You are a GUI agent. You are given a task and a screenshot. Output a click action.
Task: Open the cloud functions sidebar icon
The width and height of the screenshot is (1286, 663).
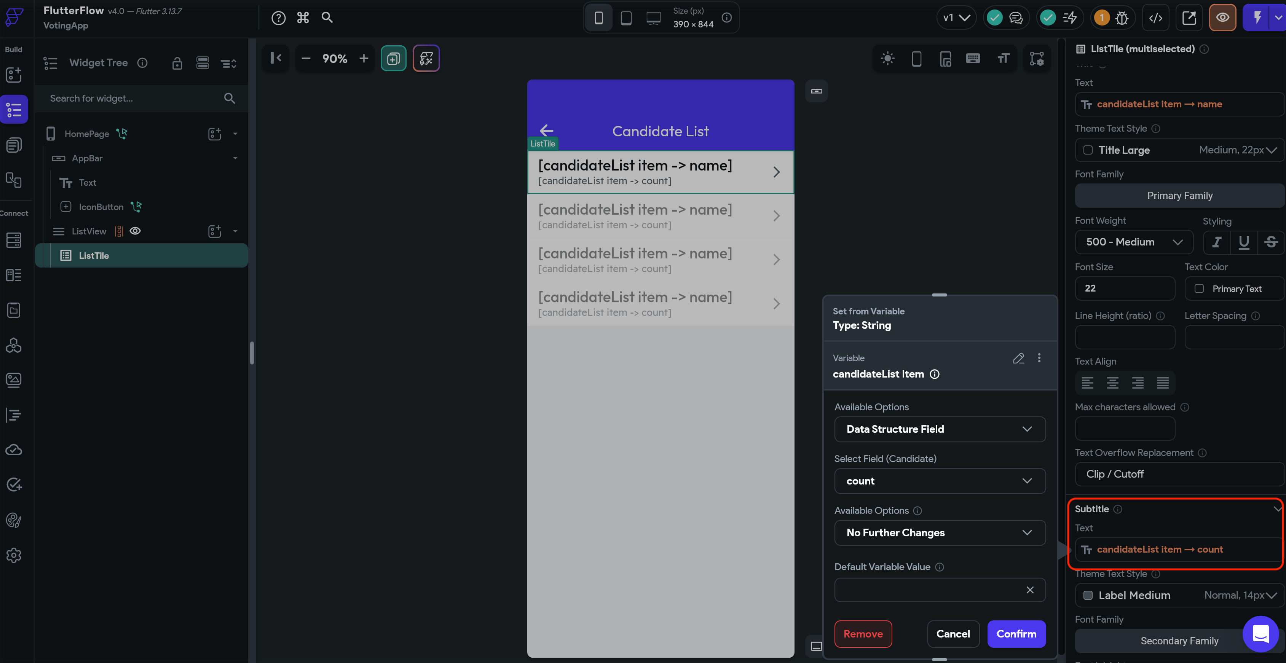click(14, 450)
